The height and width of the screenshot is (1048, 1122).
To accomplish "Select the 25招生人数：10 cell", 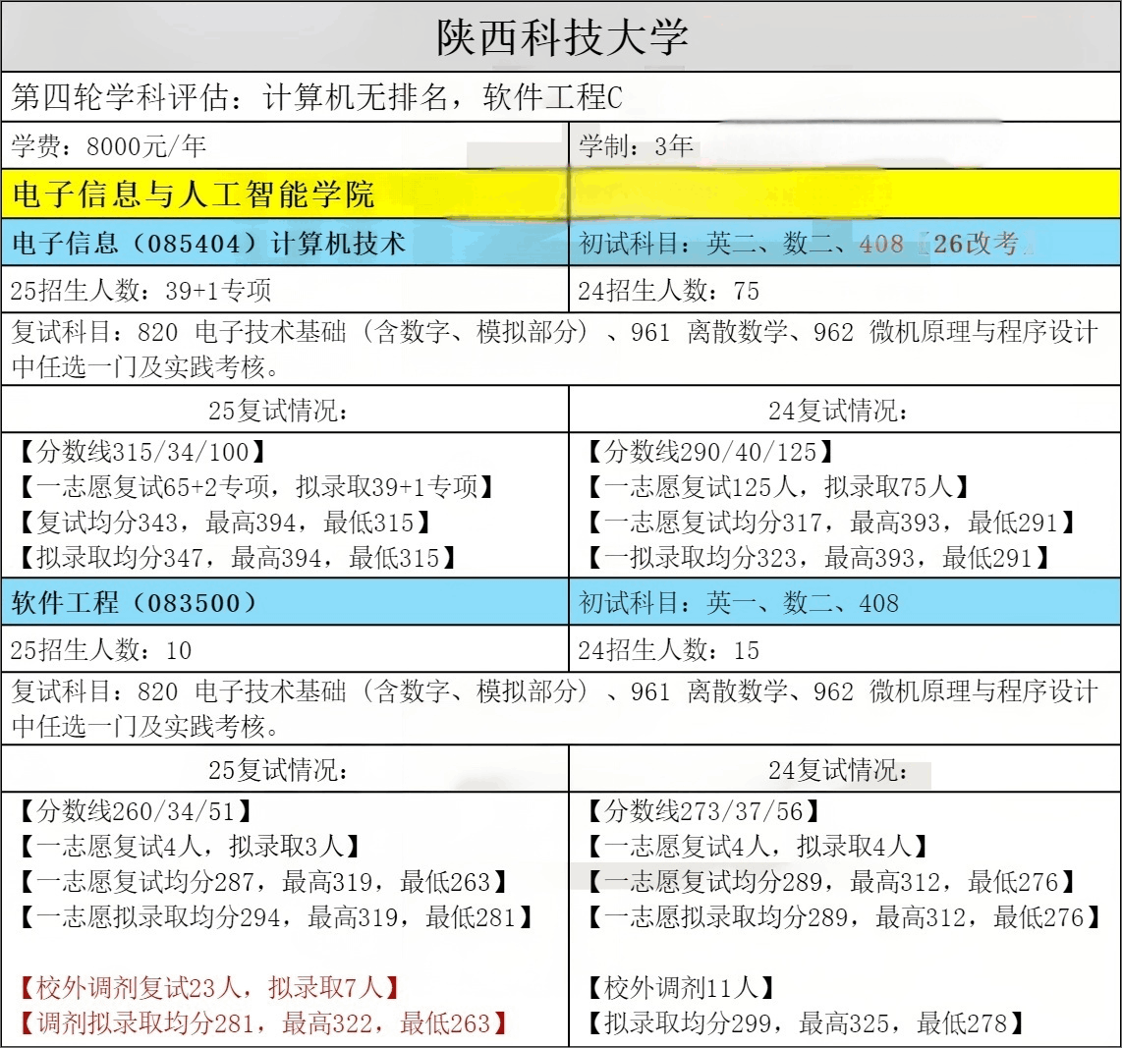I will coord(101,650).
